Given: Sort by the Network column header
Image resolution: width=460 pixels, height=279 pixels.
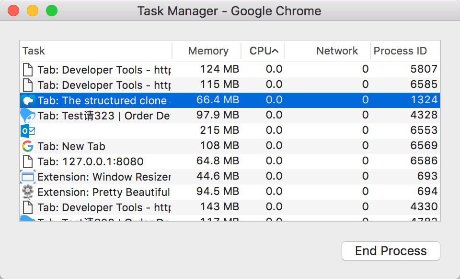Looking at the screenshot, I should tap(337, 51).
